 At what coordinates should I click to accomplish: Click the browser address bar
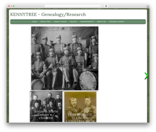pyautogui.click(x=74, y=6)
